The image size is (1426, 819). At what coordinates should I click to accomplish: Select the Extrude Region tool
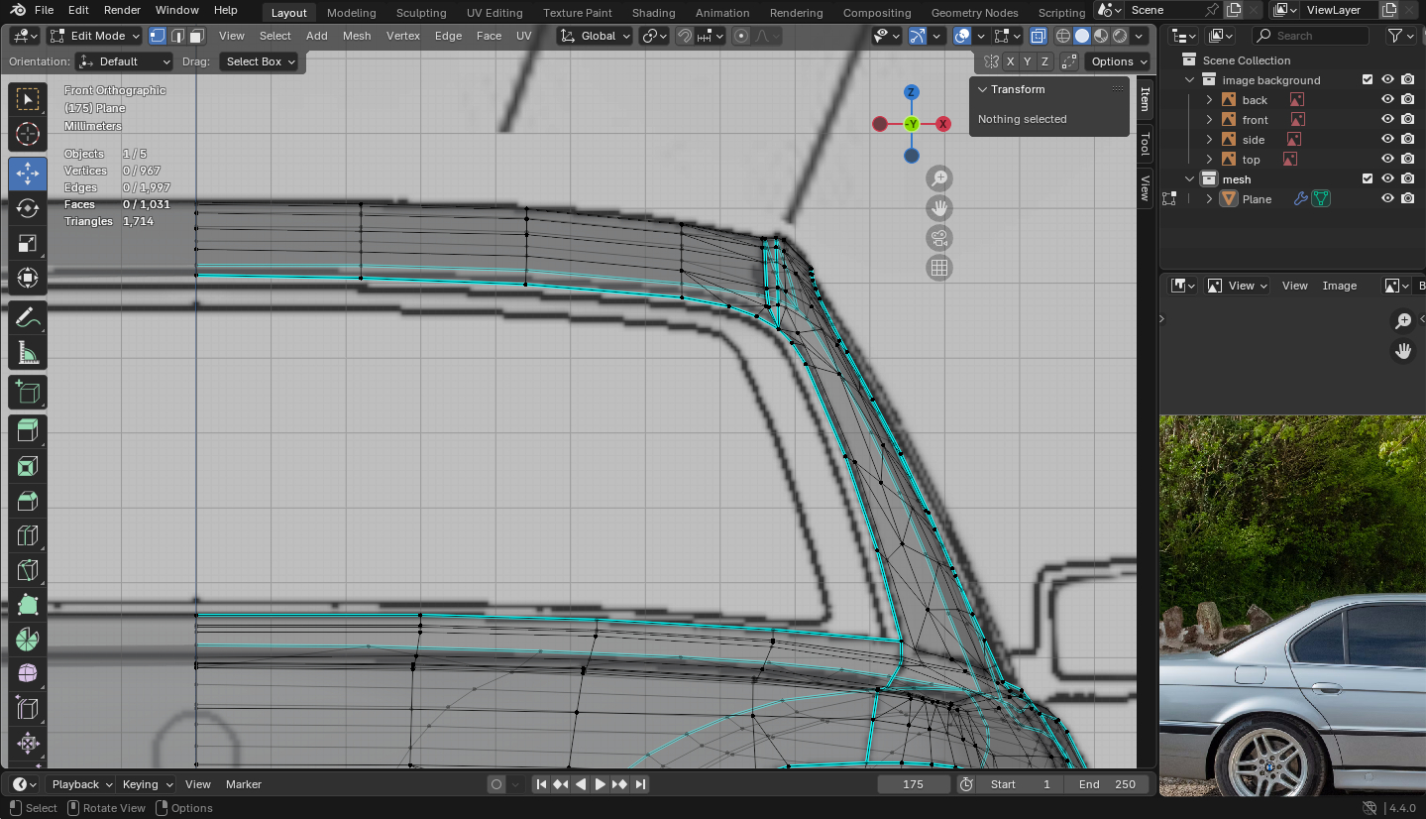(x=28, y=429)
